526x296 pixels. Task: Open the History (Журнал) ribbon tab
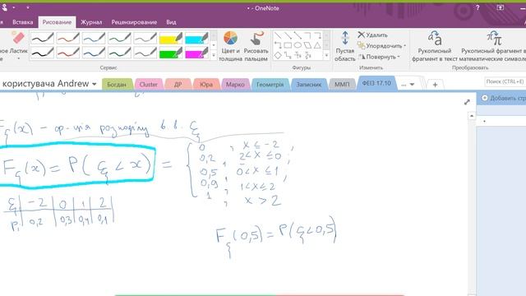point(91,22)
